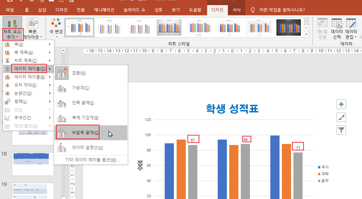Open the 축 제목(A) submenu
Screen dimensions: 362x199
coord(29,52)
